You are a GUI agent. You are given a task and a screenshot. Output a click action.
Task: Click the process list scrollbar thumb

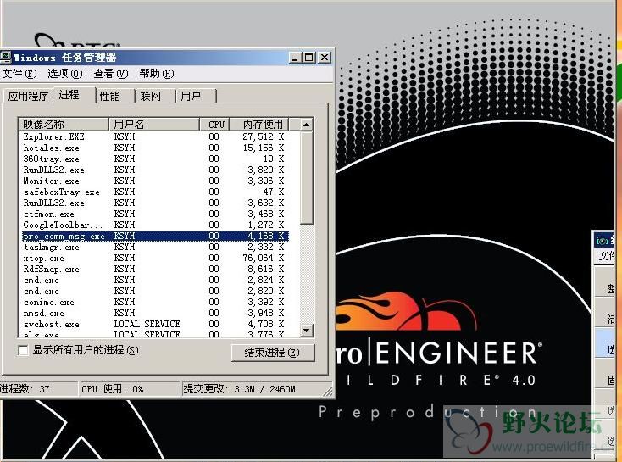click(306, 178)
